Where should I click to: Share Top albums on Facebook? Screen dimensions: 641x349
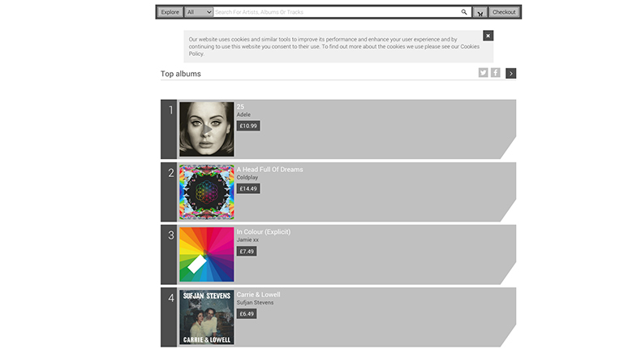click(495, 73)
